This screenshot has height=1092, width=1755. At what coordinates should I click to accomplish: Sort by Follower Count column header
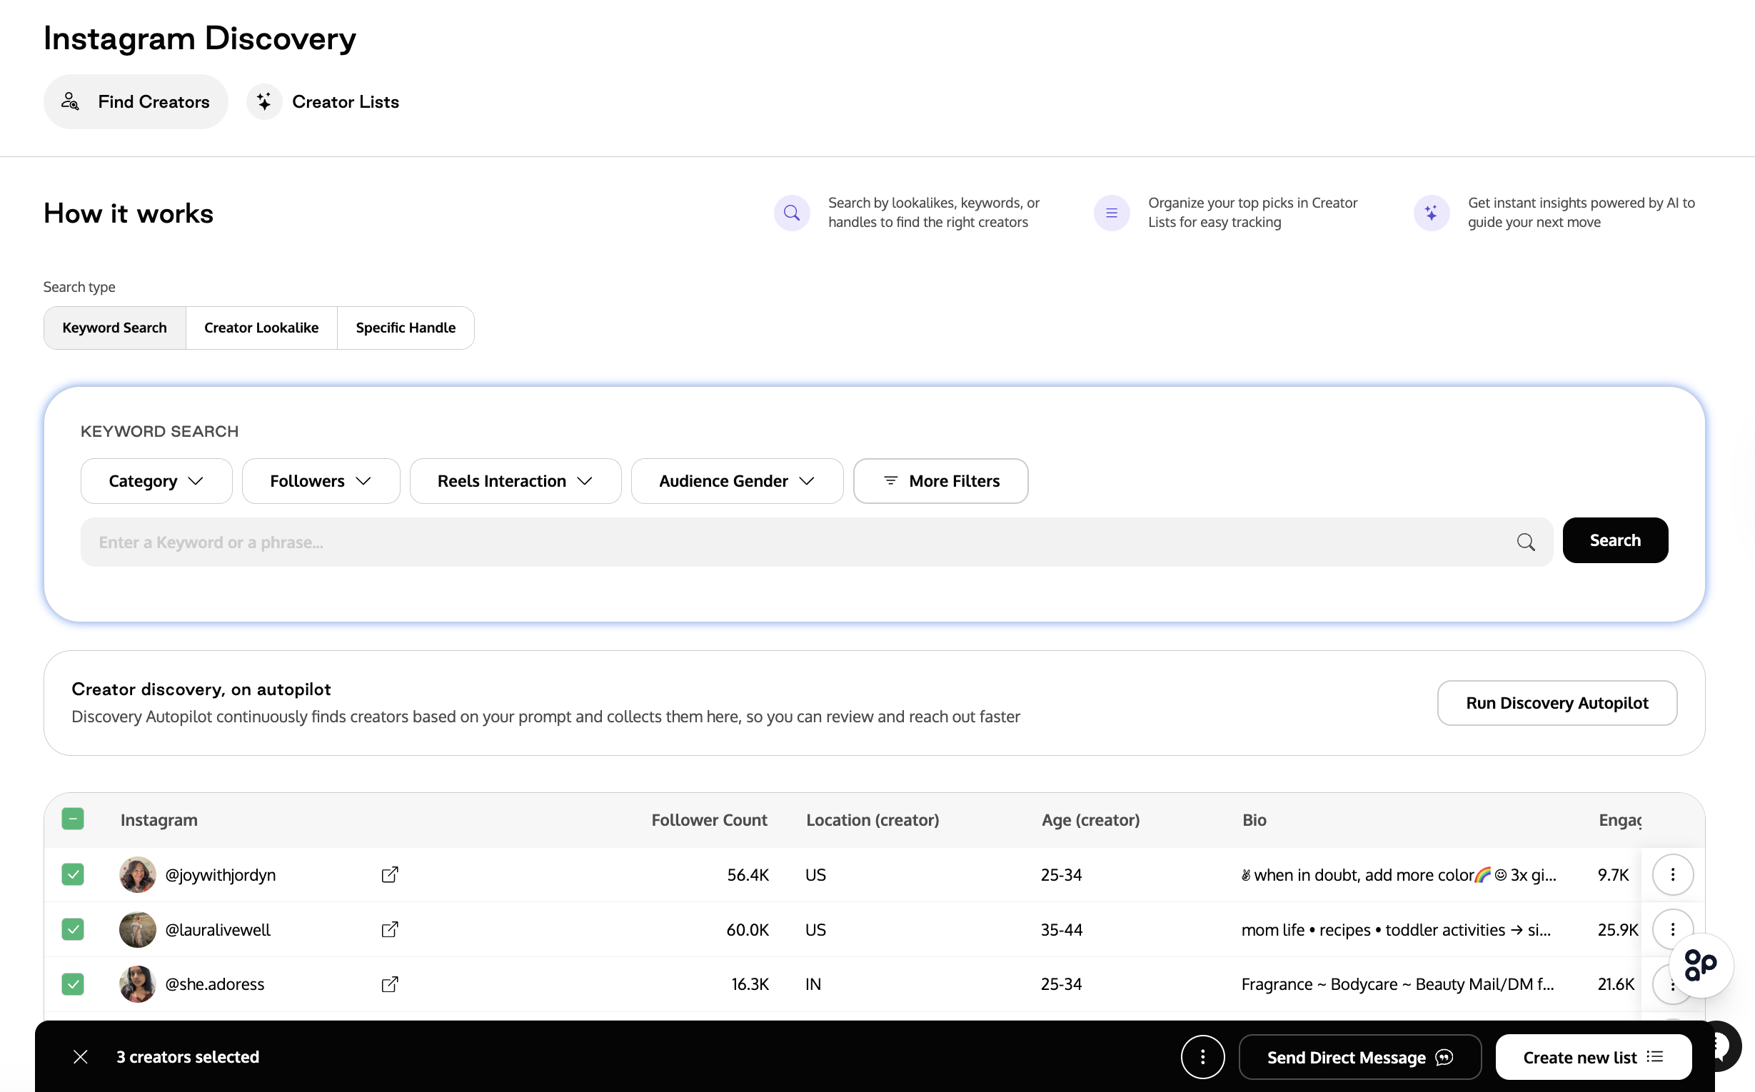click(x=710, y=820)
